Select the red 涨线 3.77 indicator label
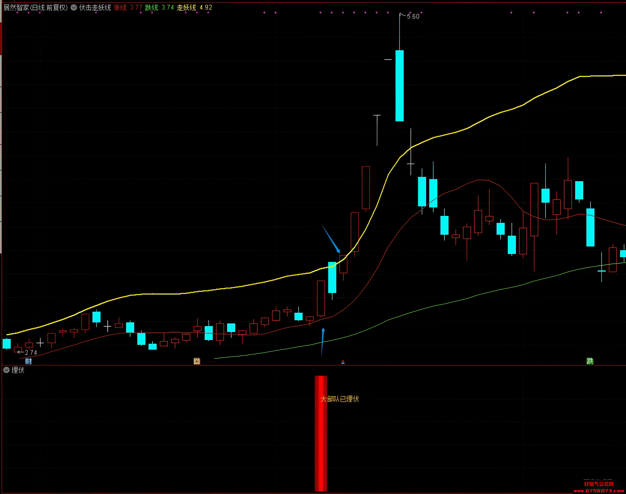 coord(128,7)
